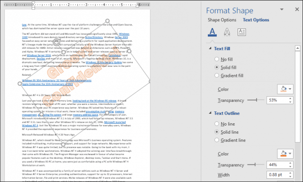The image size is (303, 182).
Task: Click the watermark rotation handle
Action: click(x=57, y=42)
